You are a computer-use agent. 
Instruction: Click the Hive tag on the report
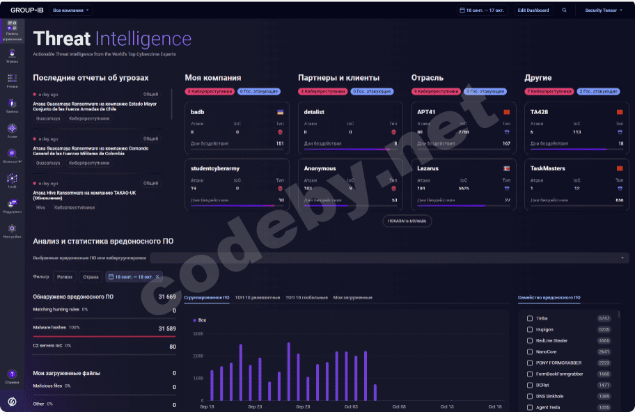coord(40,207)
